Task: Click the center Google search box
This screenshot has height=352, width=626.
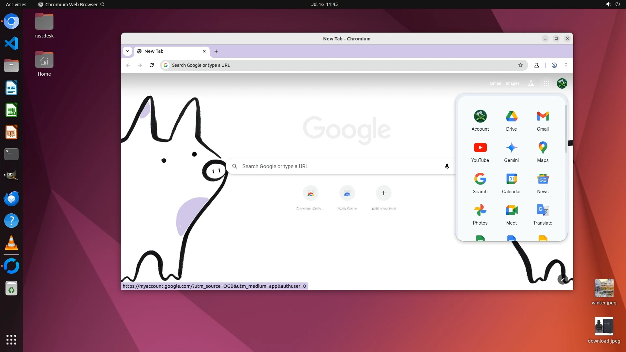Action: [339, 166]
